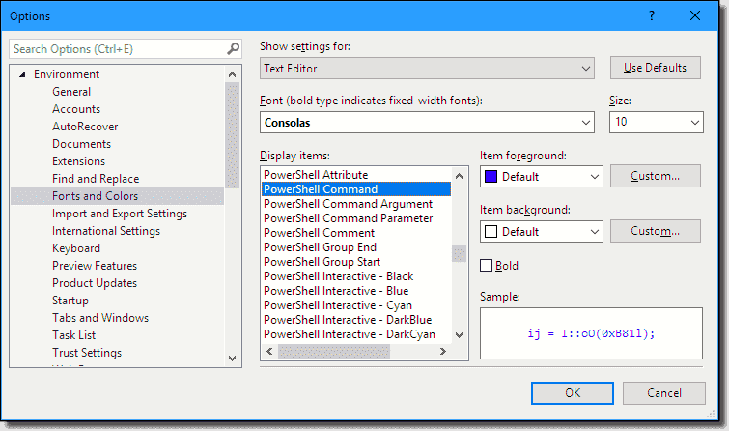Open Trust Settings page
The image size is (729, 431).
click(x=87, y=353)
